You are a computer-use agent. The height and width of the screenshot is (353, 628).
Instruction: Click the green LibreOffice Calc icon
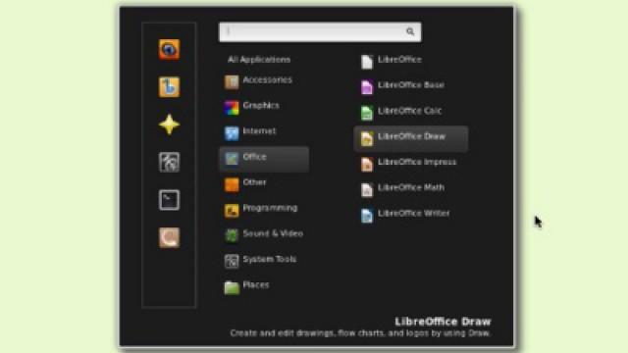[x=366, y=114]
